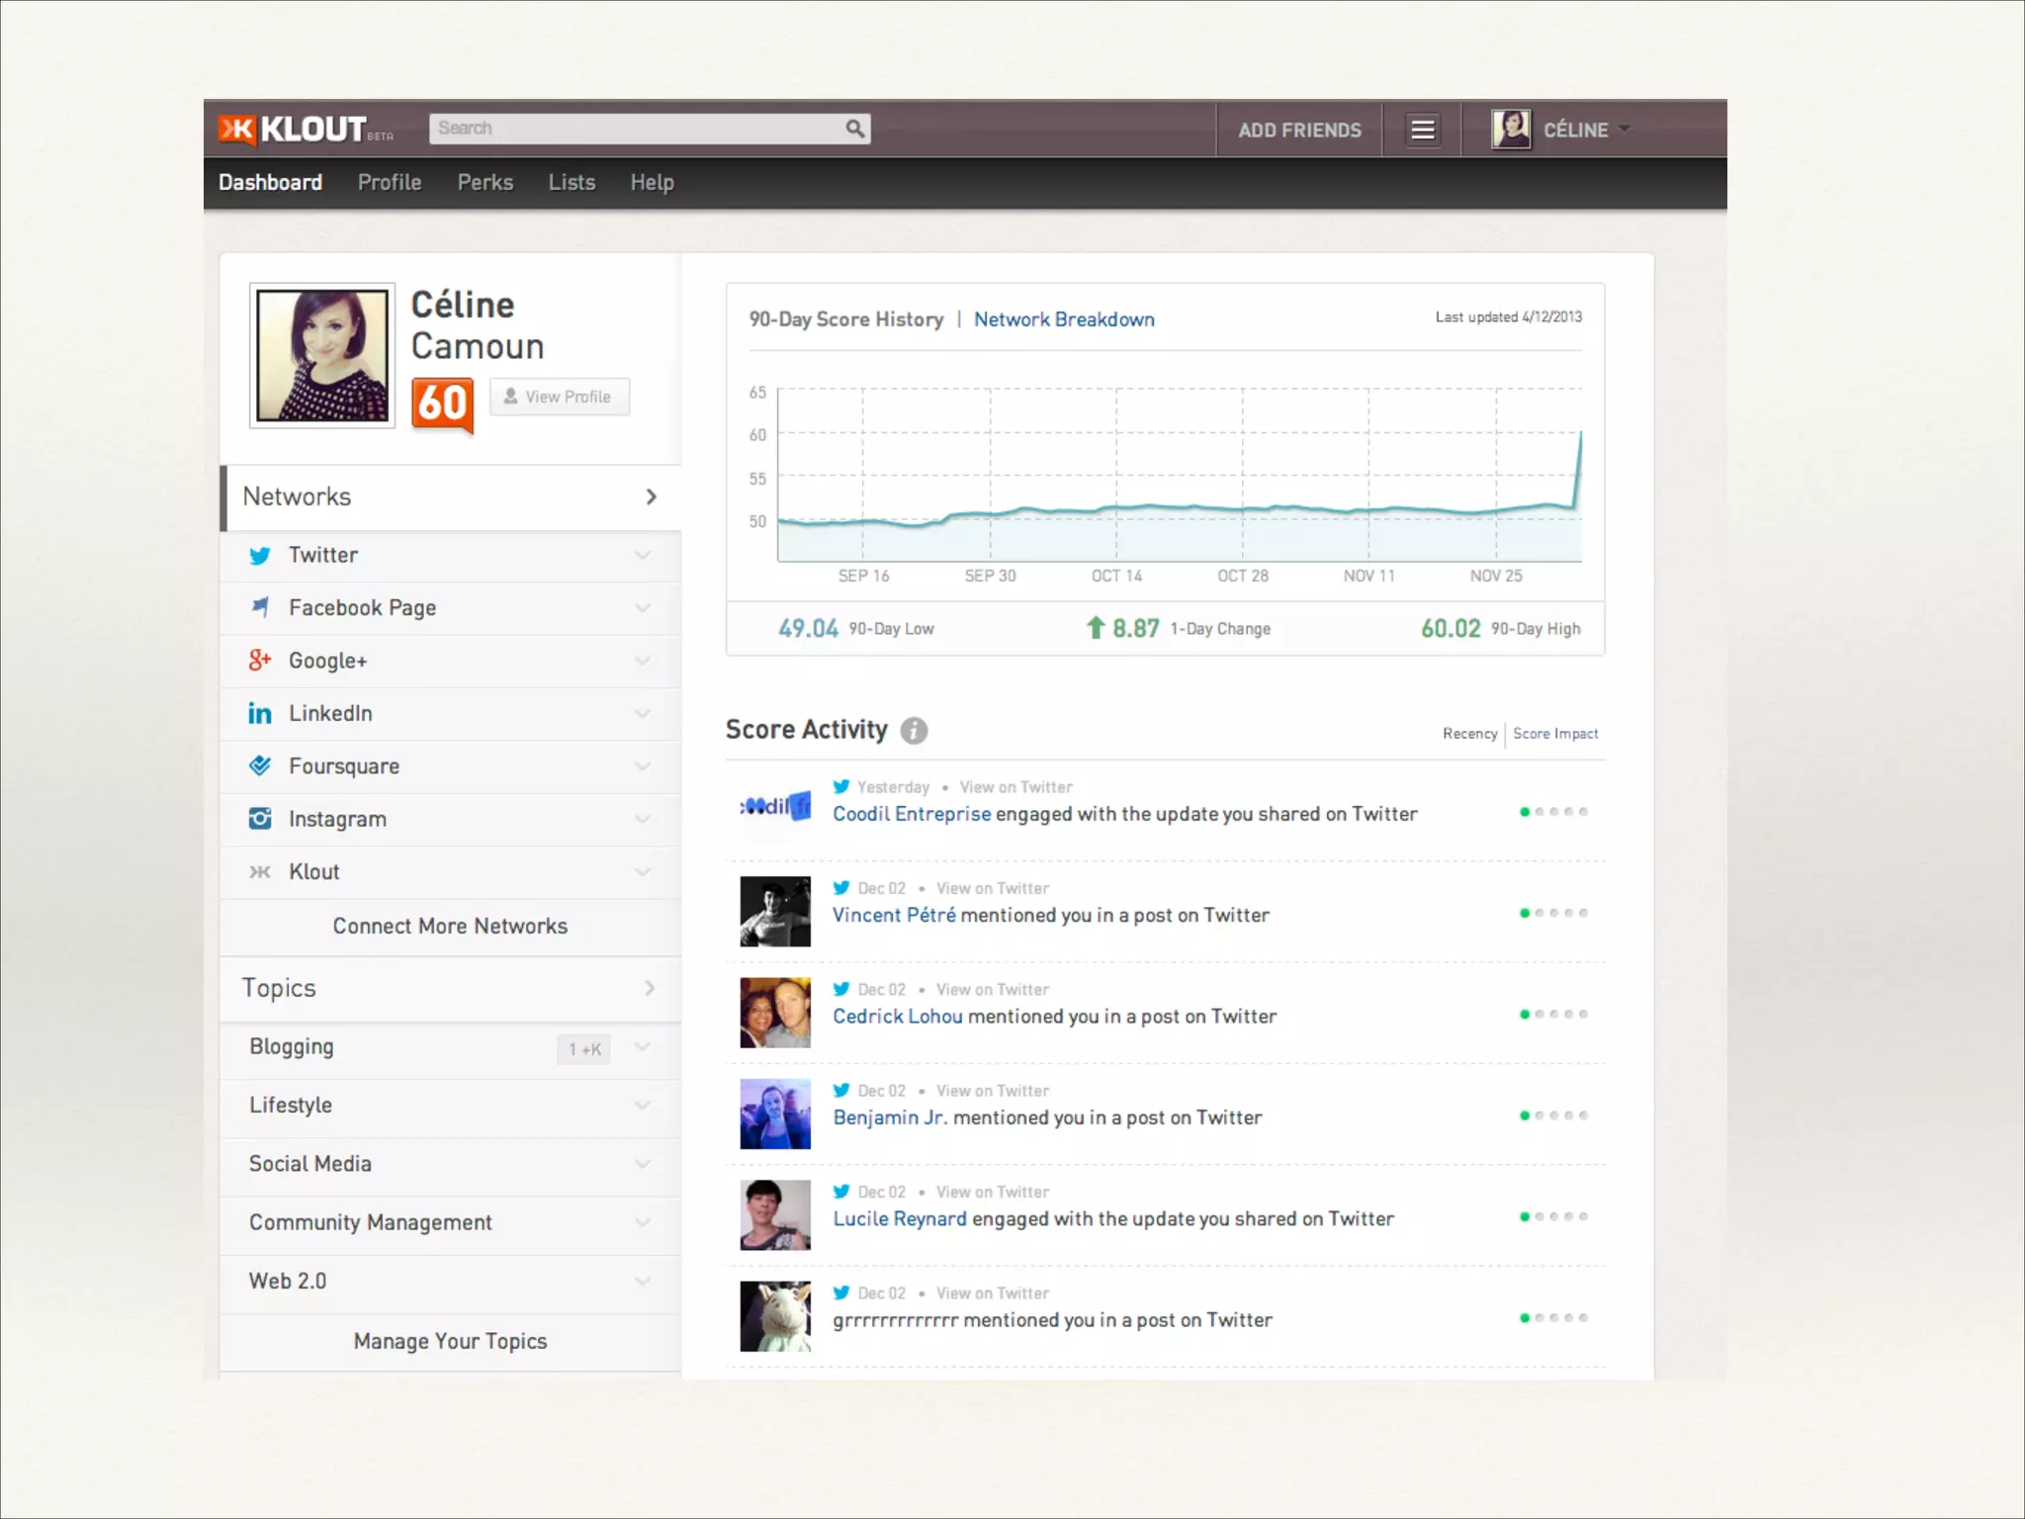Image resolution: width=2025 pixels, height=1519 pixels.
Task: Open the hamburger menu icon
Action: click(x=1423, y=130)
